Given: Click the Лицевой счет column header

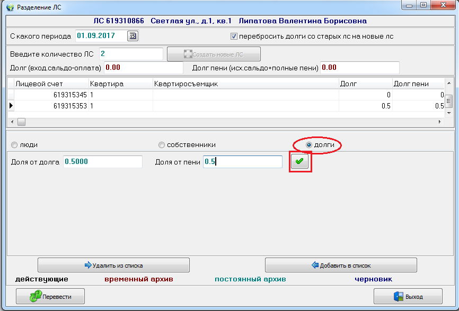Looking at the screenshot, I should pyautogui.click(x=50, y=84).
